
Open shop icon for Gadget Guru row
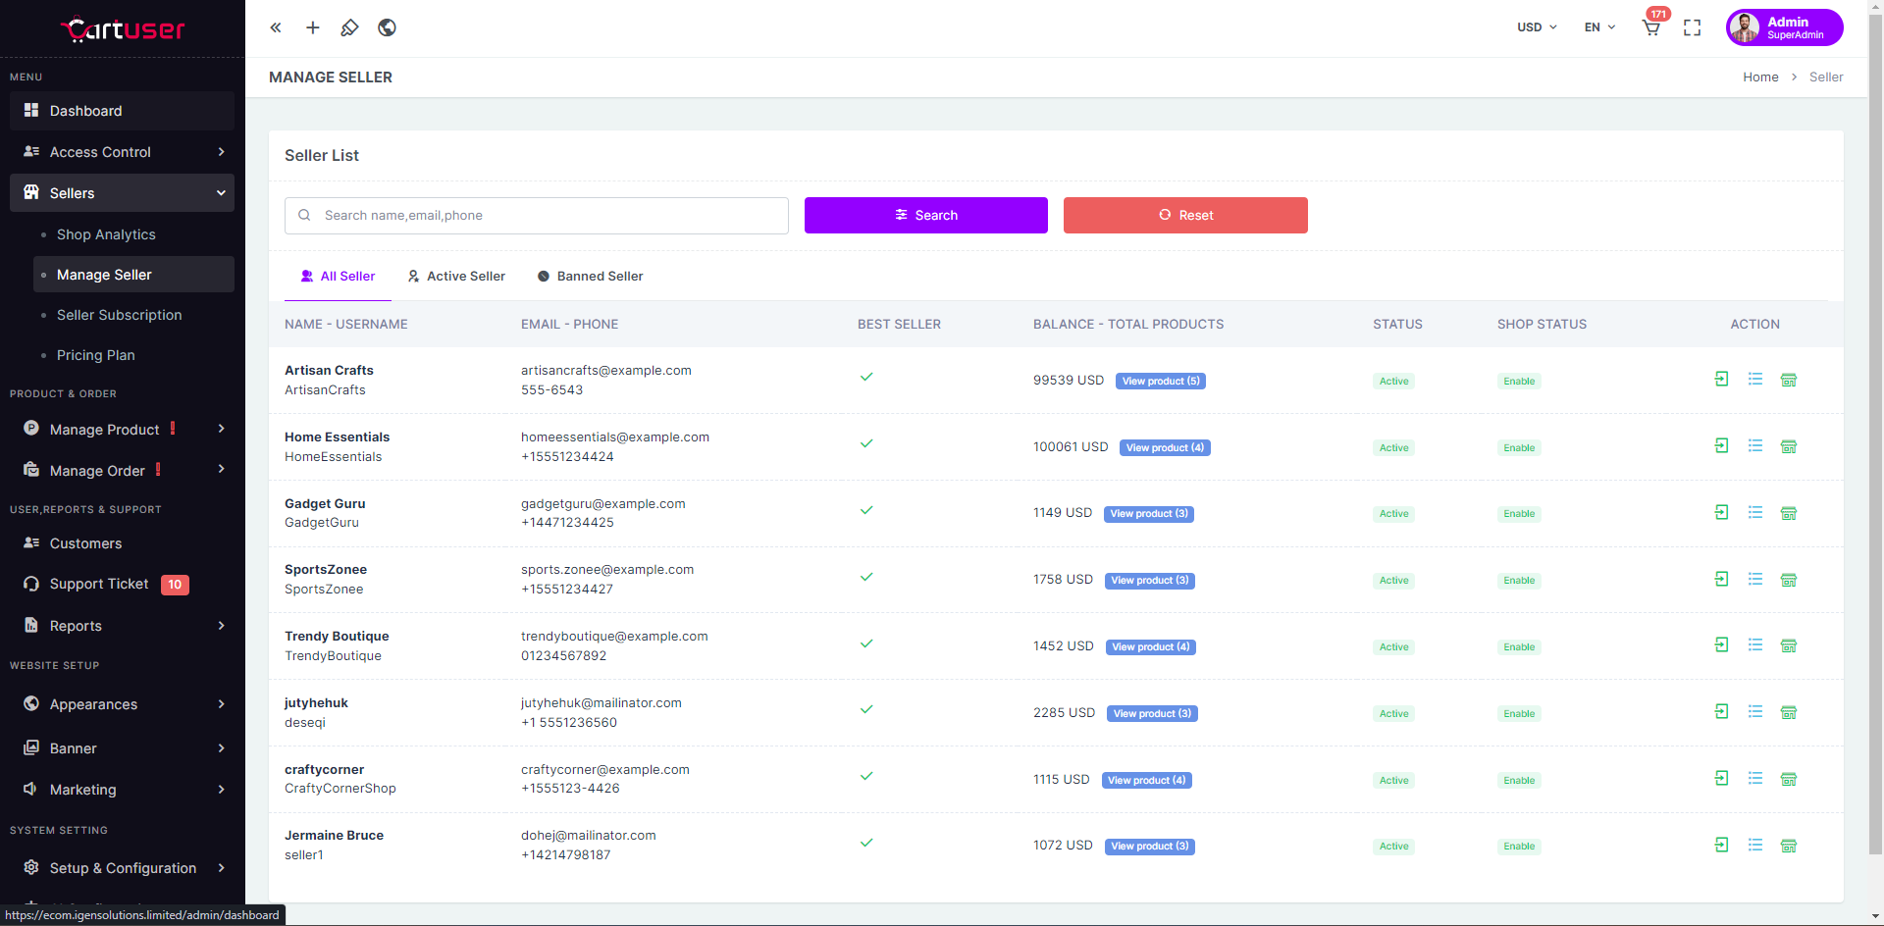point(1789,513)
